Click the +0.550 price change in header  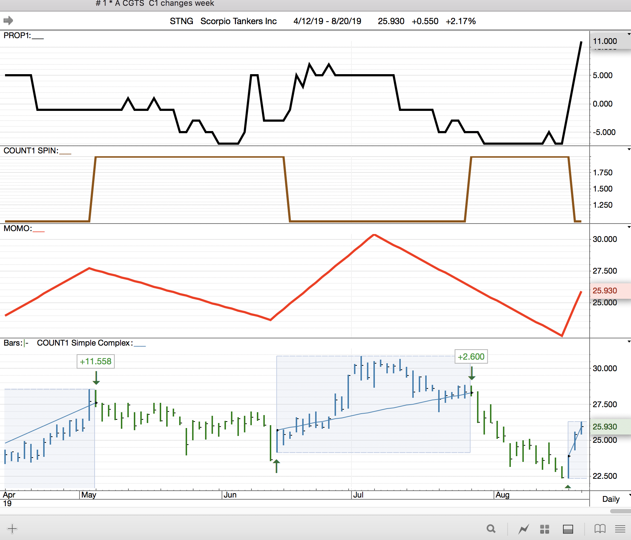(425, 21)
